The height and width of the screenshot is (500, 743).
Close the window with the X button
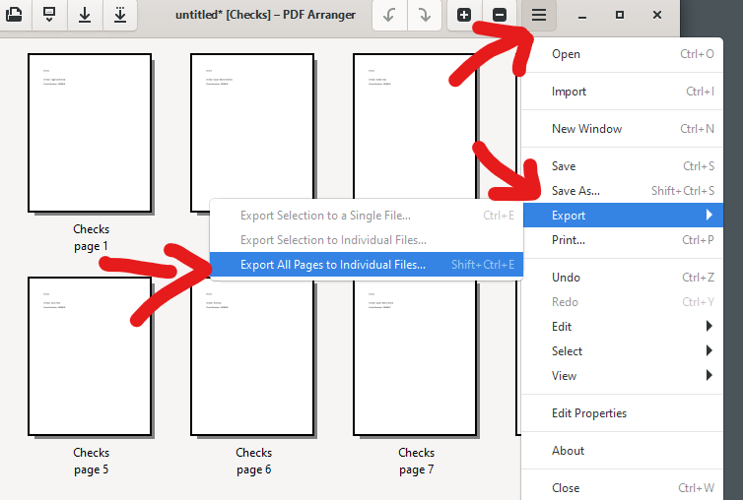click(x=656, y=15)
